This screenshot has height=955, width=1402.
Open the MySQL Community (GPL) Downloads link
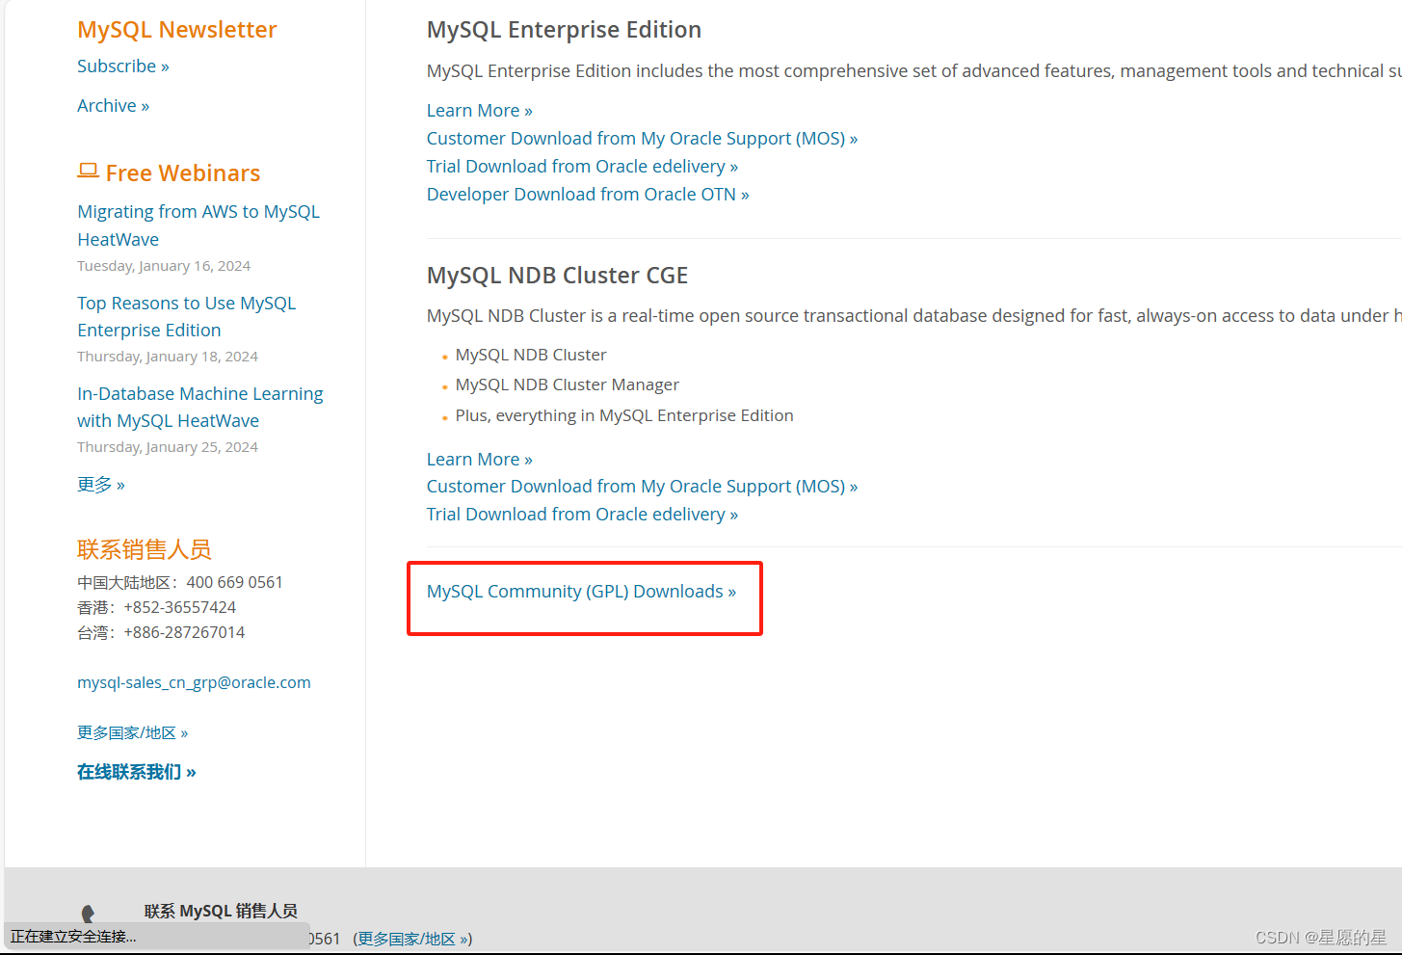[581, 591]
